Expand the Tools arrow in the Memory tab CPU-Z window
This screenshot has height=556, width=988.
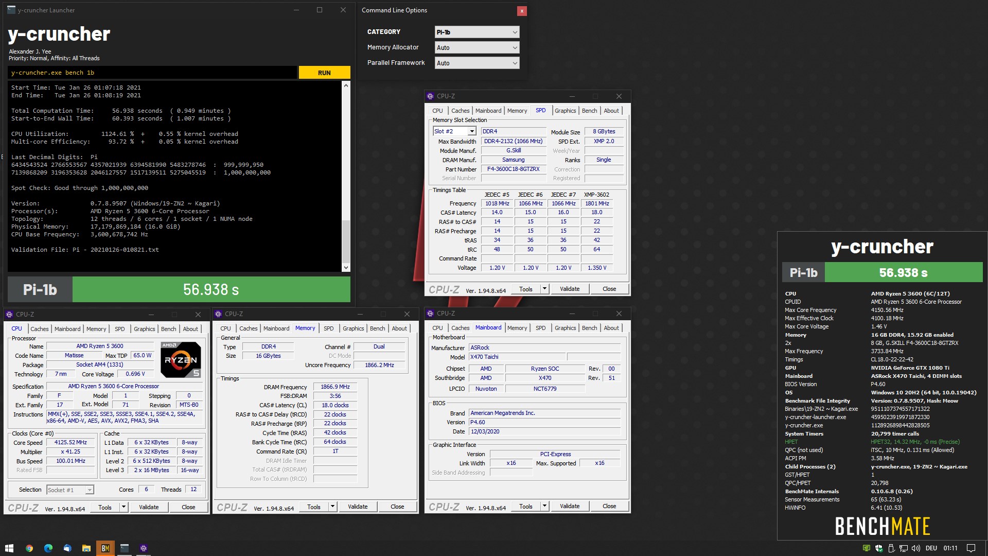coord(332,507)
